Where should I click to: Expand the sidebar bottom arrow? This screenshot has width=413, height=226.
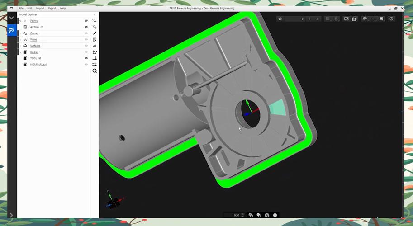(x=11, y=215)
